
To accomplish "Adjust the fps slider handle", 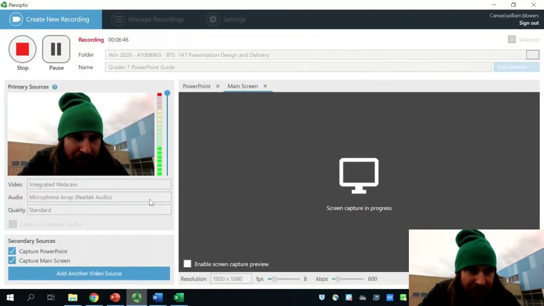I will pyautogui.click(x=275, y=279).
